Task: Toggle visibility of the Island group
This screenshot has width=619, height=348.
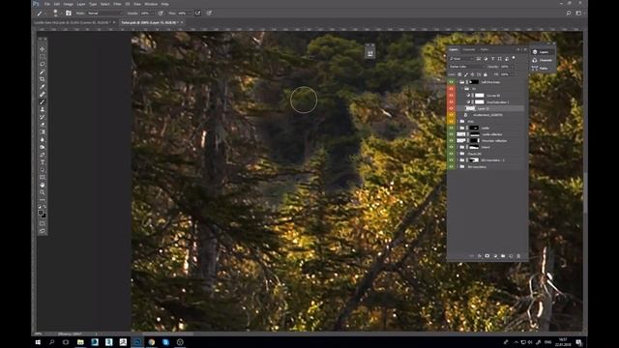Action: 452,147
